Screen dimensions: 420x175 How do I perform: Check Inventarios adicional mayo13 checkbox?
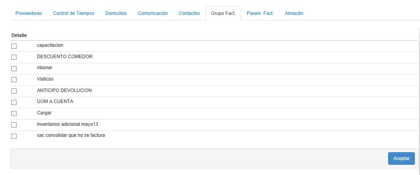pyautogui.click(x=14, y=125)
